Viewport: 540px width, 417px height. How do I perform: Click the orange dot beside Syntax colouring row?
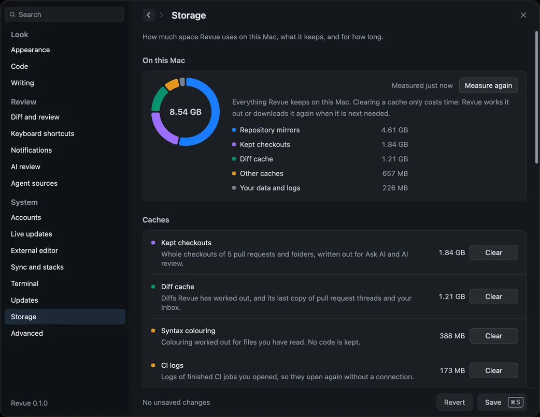(153, 331)
